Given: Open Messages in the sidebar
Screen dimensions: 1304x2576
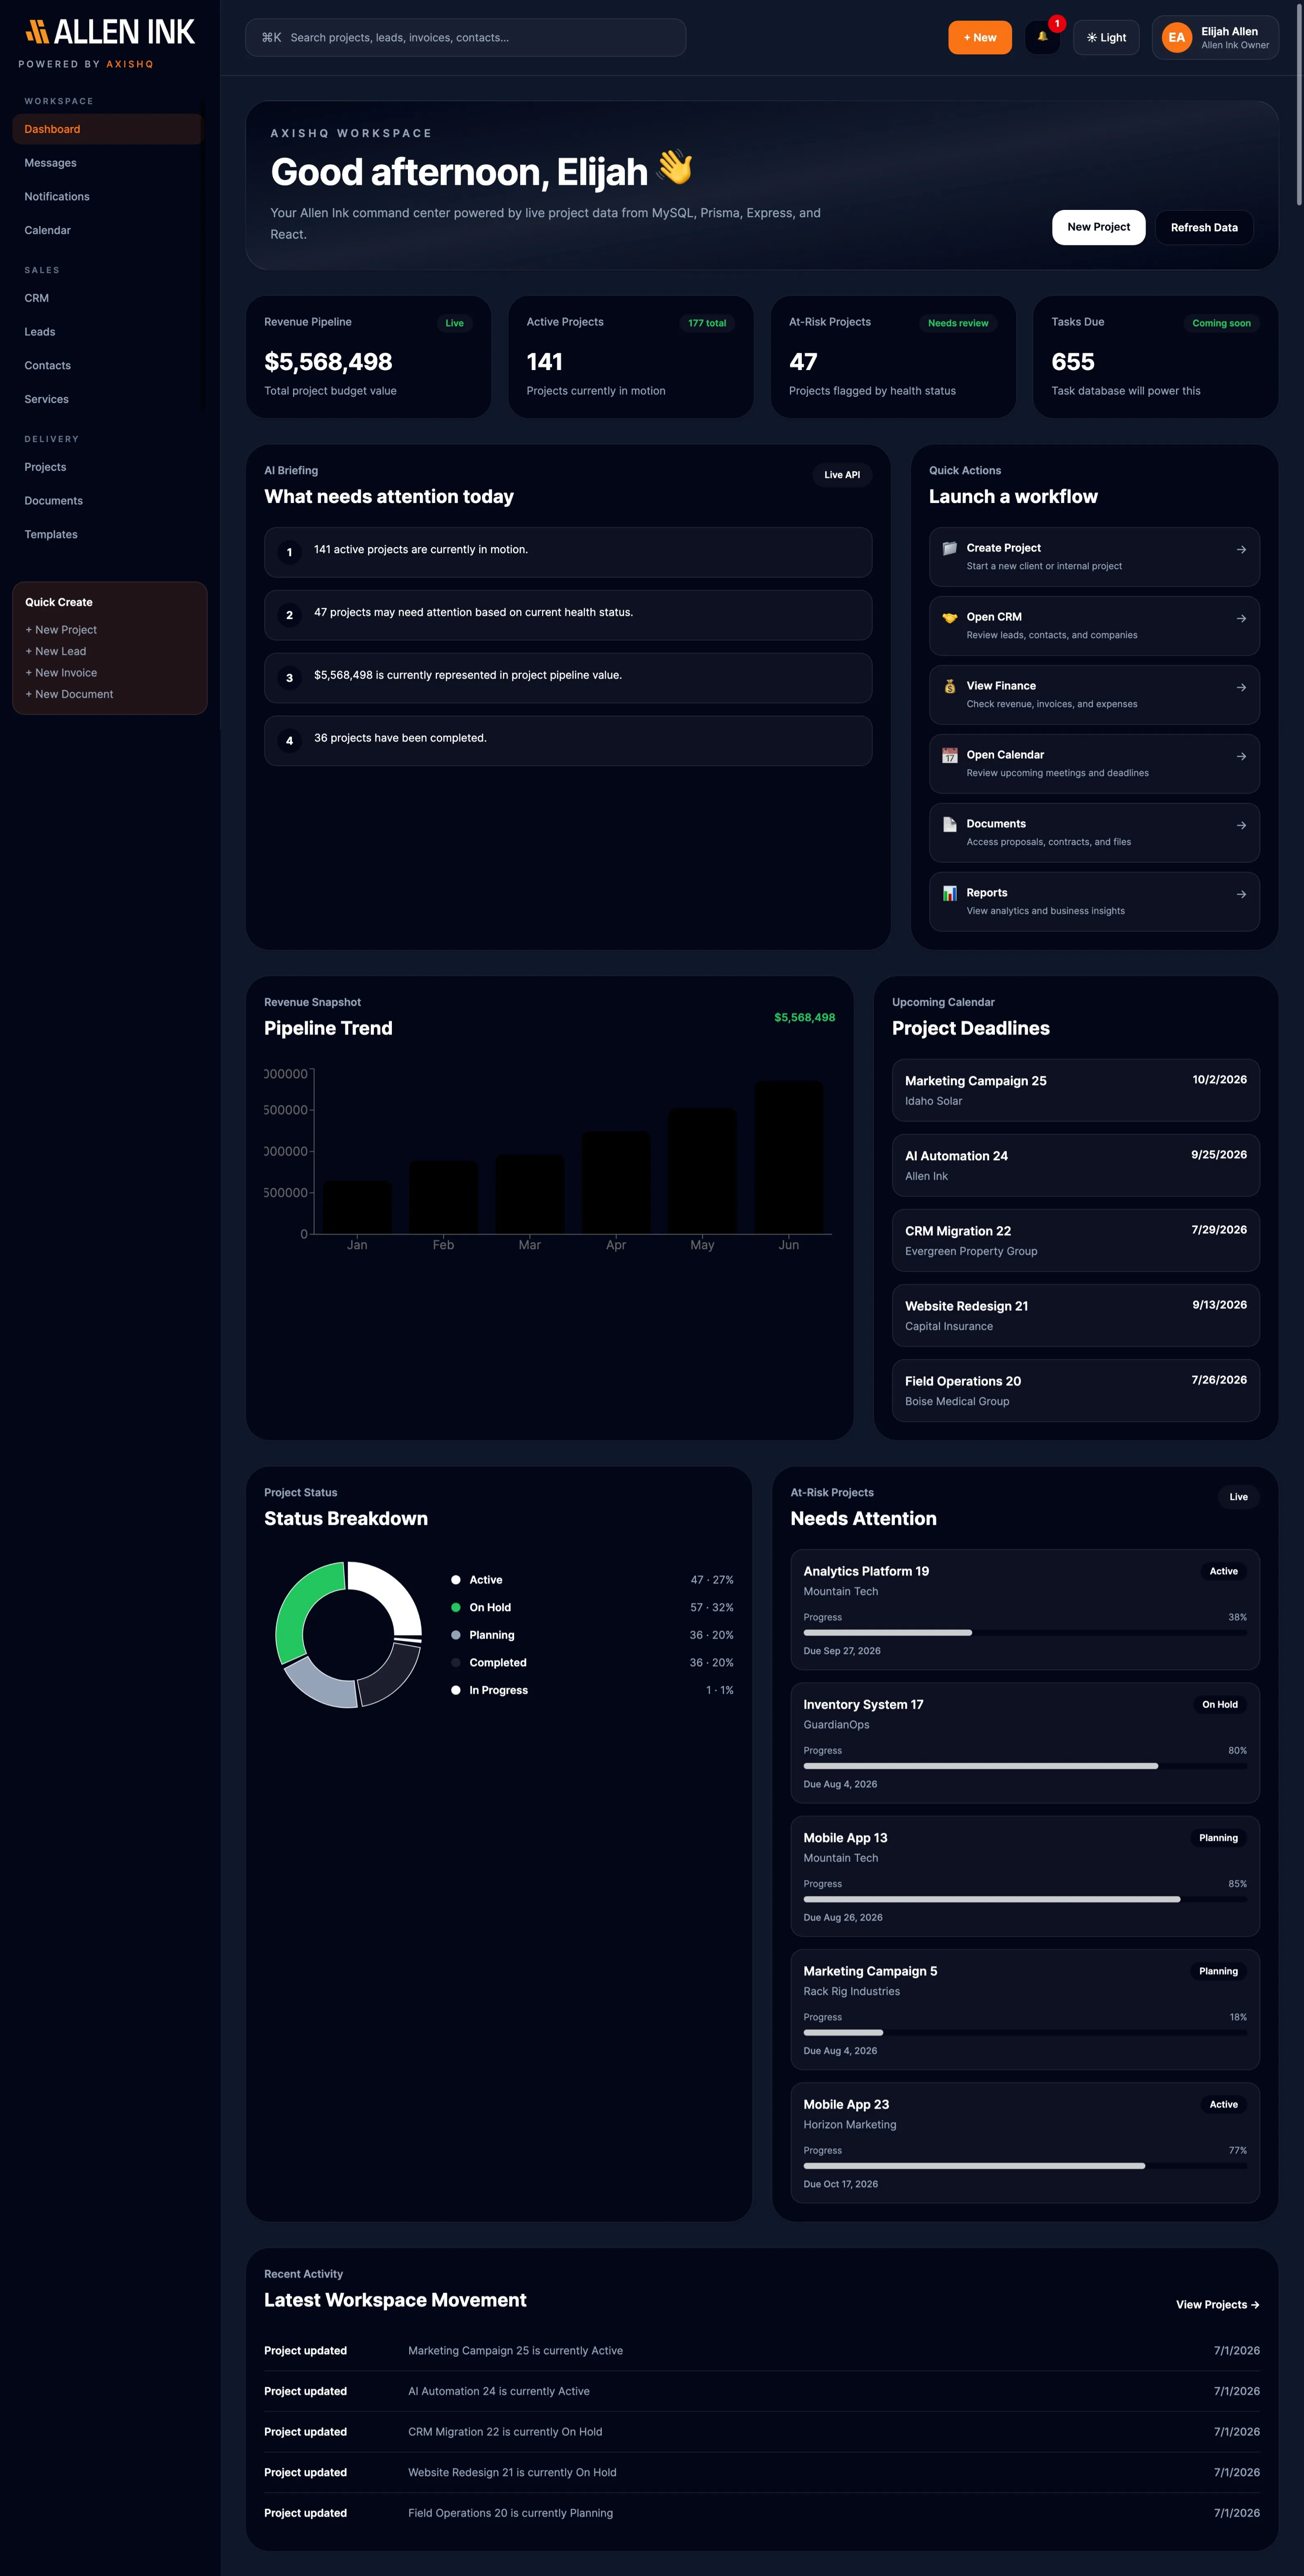Looking at the screenshot, I should pyautogui.click(x=107, y=163).
